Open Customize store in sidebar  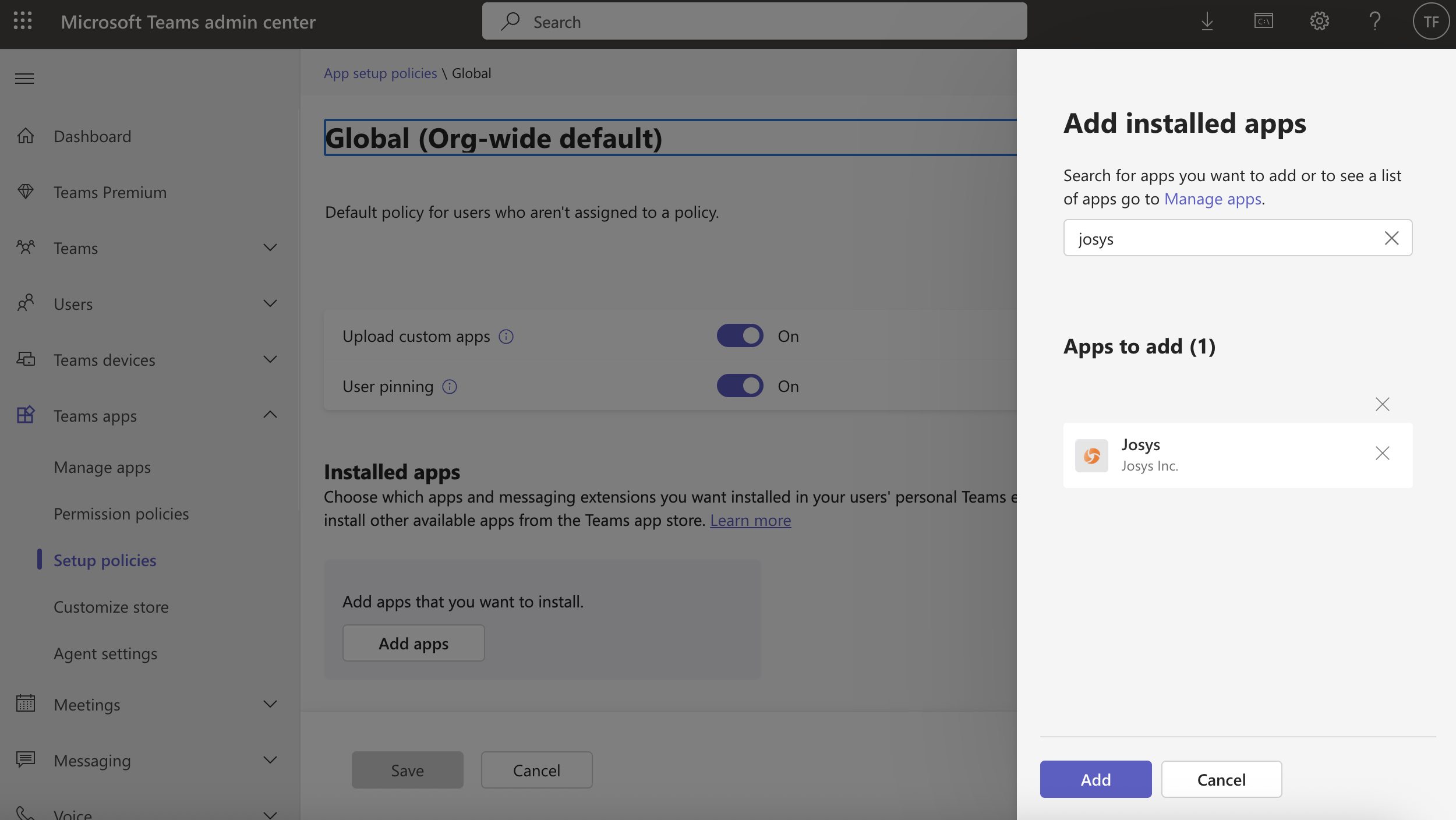111,607
